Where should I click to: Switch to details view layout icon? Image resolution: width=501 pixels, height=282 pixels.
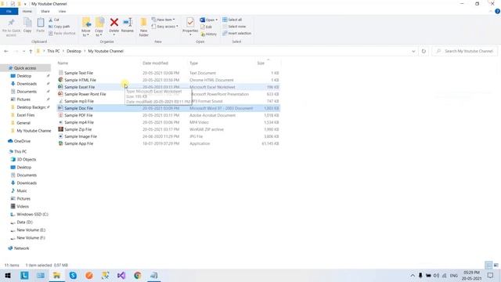(x=488, y=265)
